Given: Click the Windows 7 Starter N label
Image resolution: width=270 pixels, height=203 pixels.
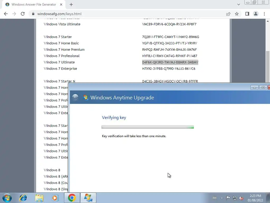Looking at the screenshot, I should point(59,81).
